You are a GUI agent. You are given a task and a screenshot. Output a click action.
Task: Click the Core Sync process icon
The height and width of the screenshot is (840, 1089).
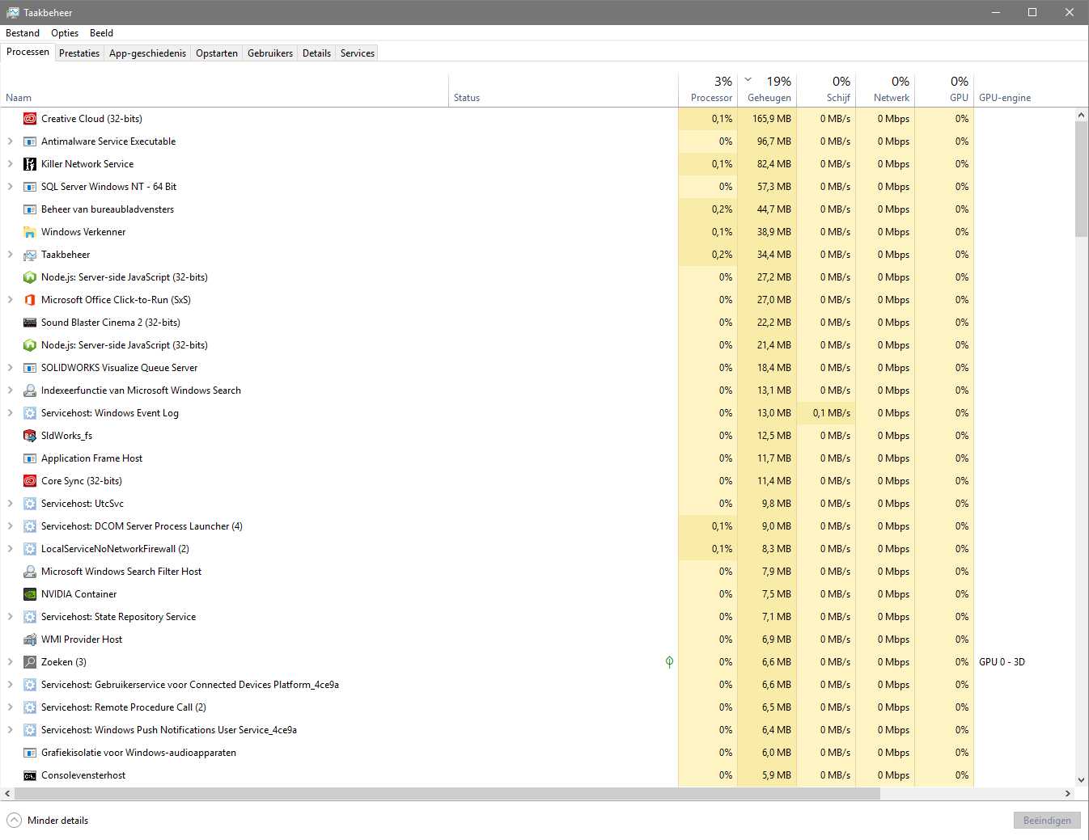30,481
